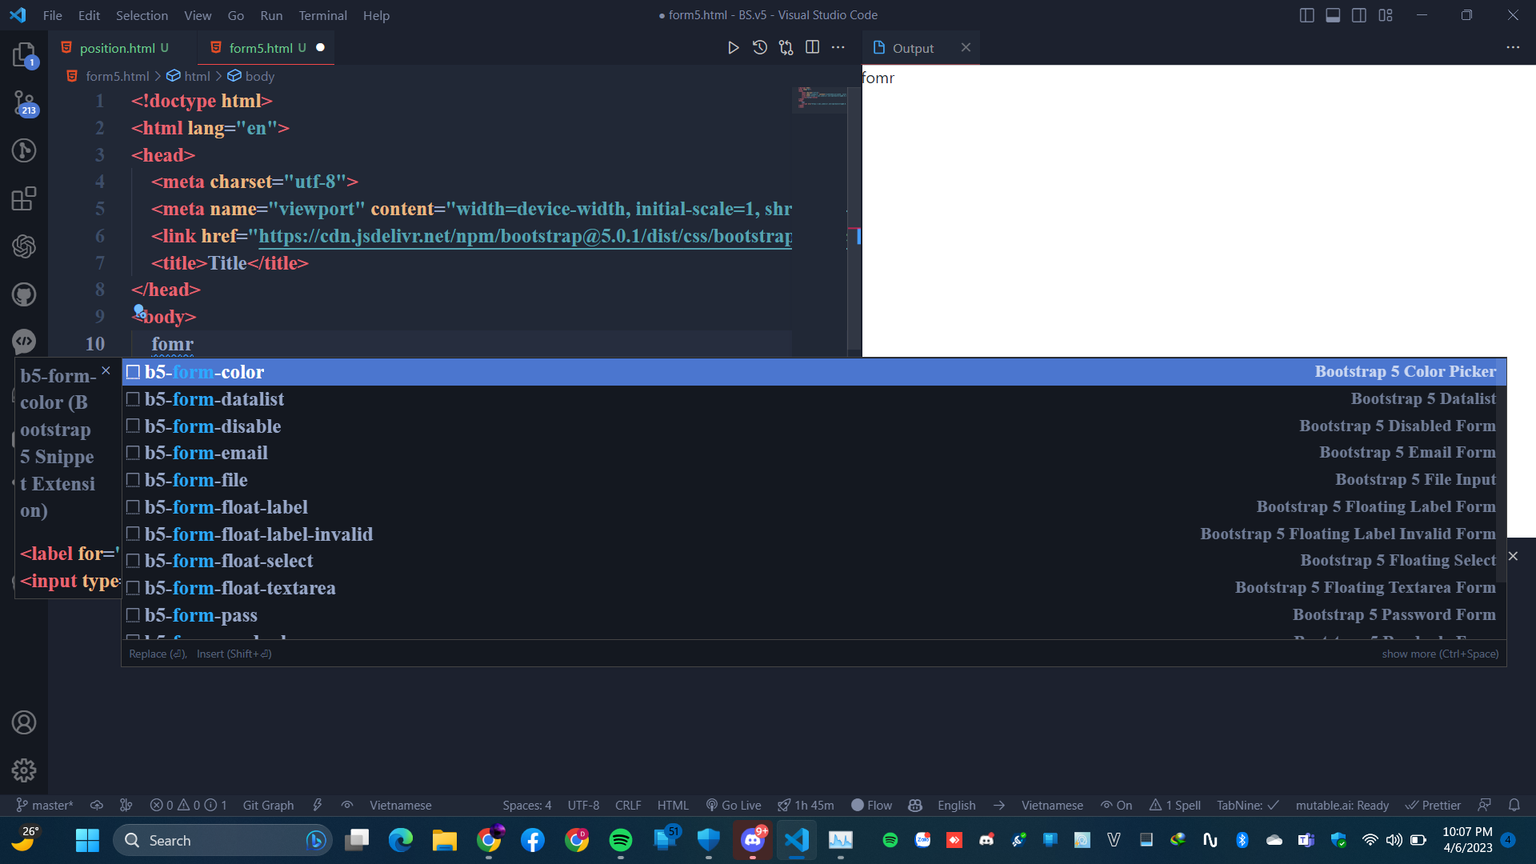Viewport: 1536px width, 864px height.
Task: Click html breadcrumb segment
Action: (197, 76)
